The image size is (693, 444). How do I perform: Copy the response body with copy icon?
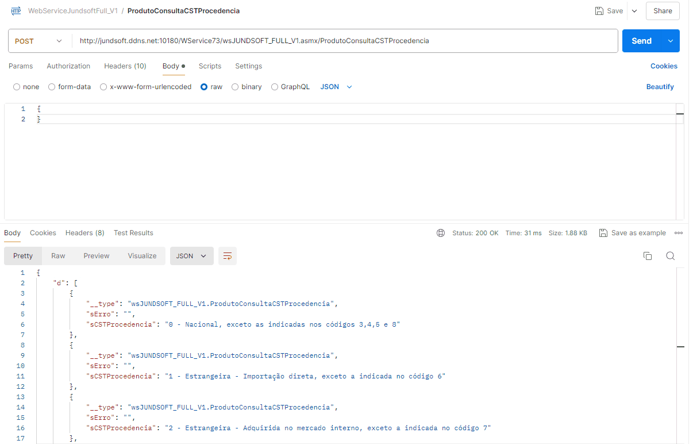pos(648,256)
